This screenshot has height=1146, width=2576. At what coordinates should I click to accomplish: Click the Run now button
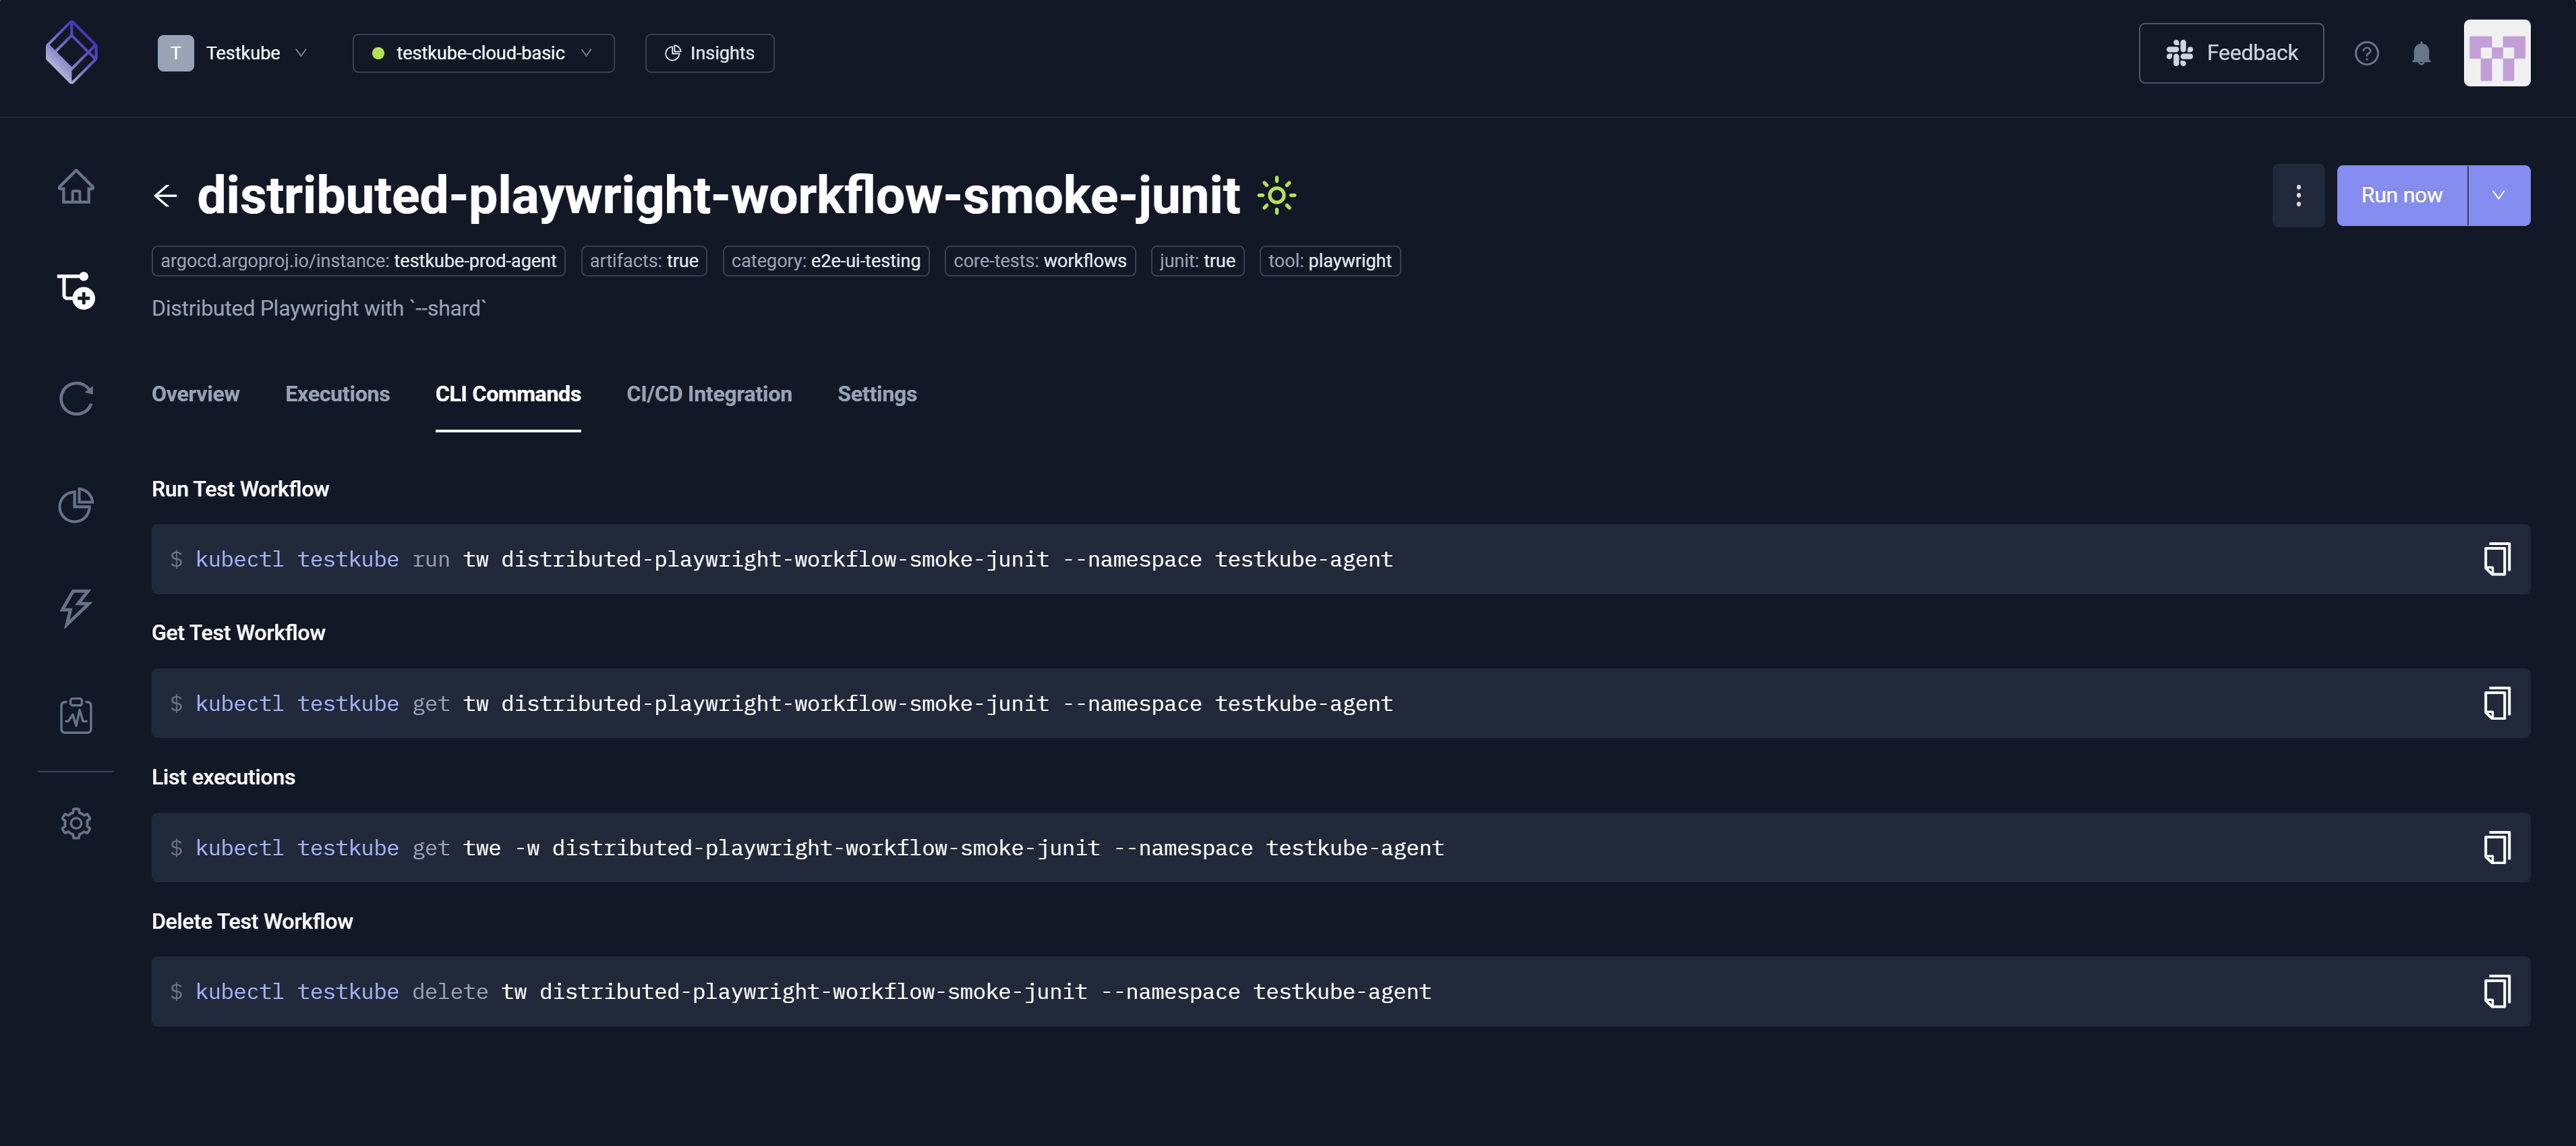2402,195
